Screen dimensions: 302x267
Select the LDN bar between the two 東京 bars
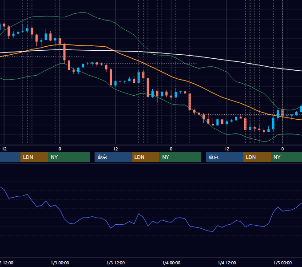tap(146, 157)
